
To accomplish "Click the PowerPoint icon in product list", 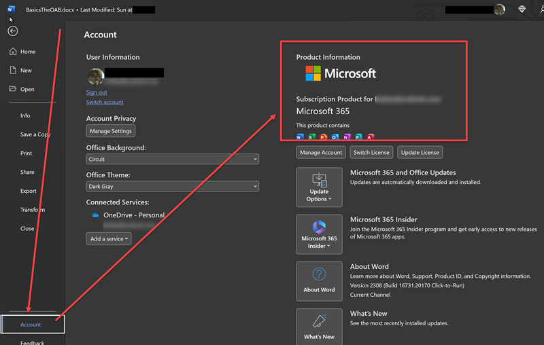I will point(324,137).
